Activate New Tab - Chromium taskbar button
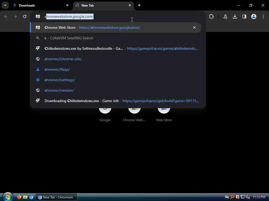This screenshot has width=269, height=201. pyautogui.click(x=56, y=197)
